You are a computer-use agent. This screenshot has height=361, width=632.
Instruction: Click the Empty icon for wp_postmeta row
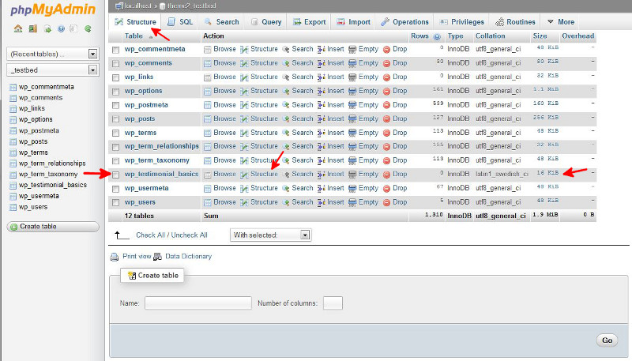pos(352,105)
